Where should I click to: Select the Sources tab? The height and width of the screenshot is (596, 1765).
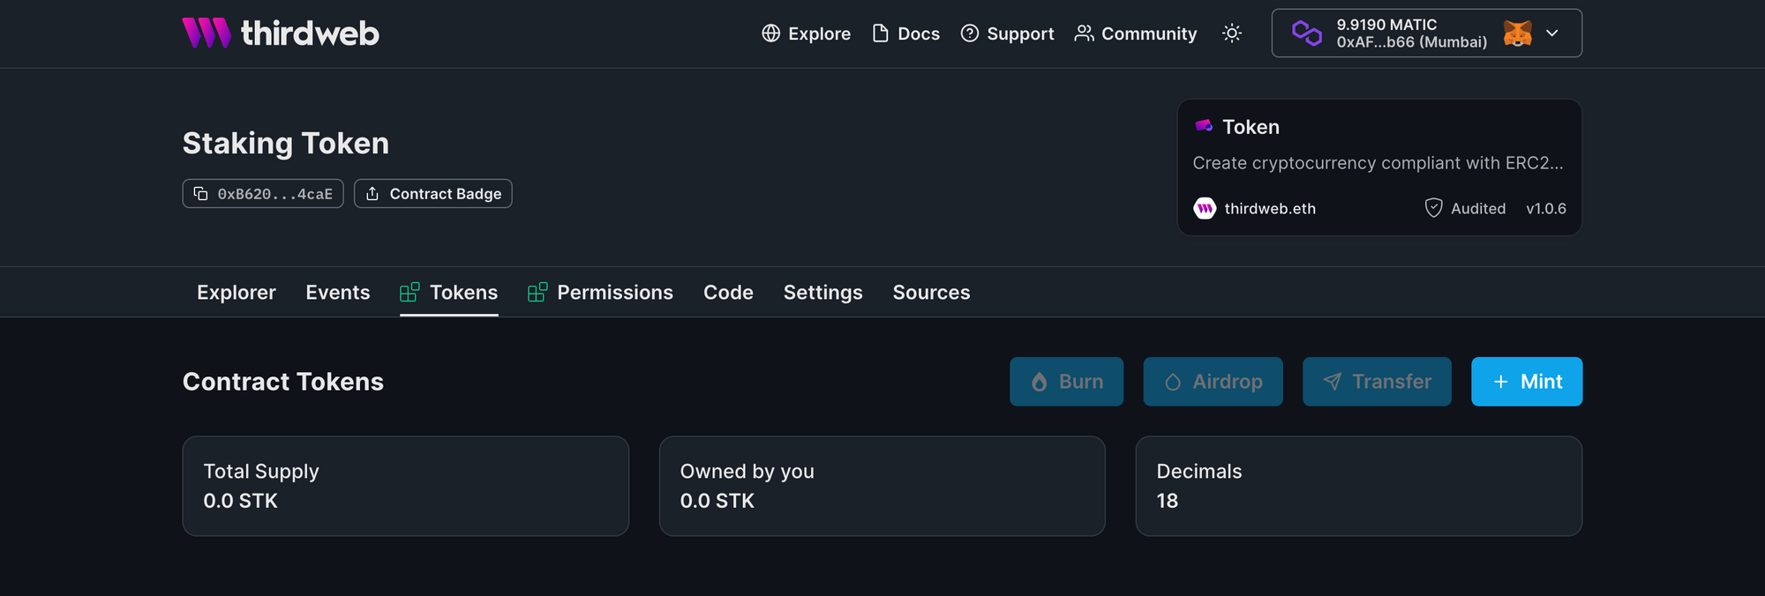pyautogui.click(x=931, y=292)
